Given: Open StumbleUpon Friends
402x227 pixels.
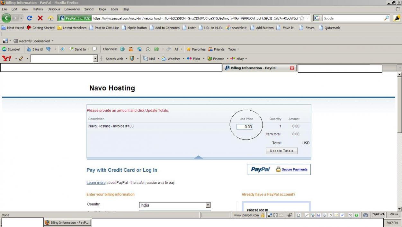Looking at the screenshot, I should point(216,49).
